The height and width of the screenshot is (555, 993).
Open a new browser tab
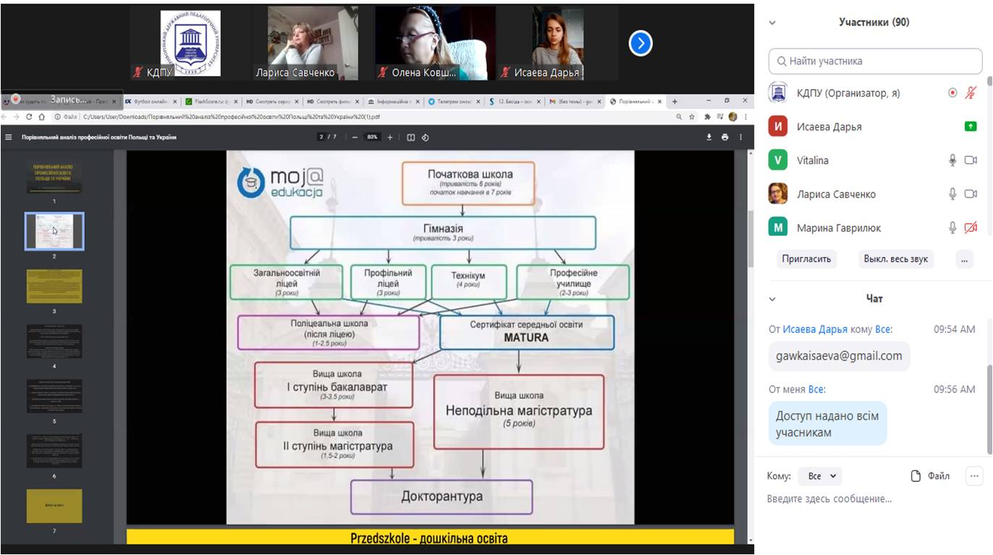coord(675,101)
